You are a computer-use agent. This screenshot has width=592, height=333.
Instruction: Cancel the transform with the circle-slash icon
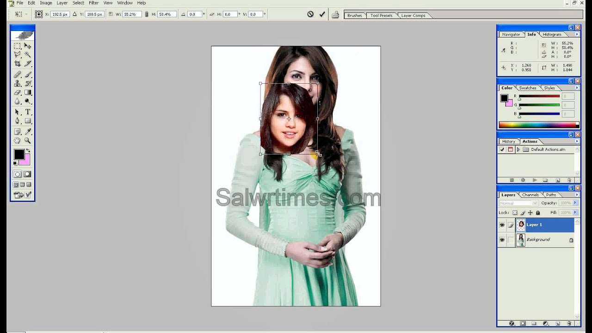pyautogui.click(x=310, y=14)
